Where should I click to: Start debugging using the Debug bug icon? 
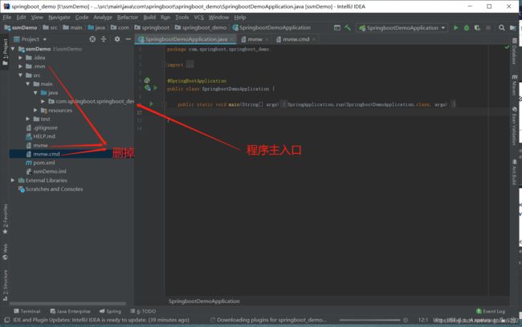(x=467, y=28)
